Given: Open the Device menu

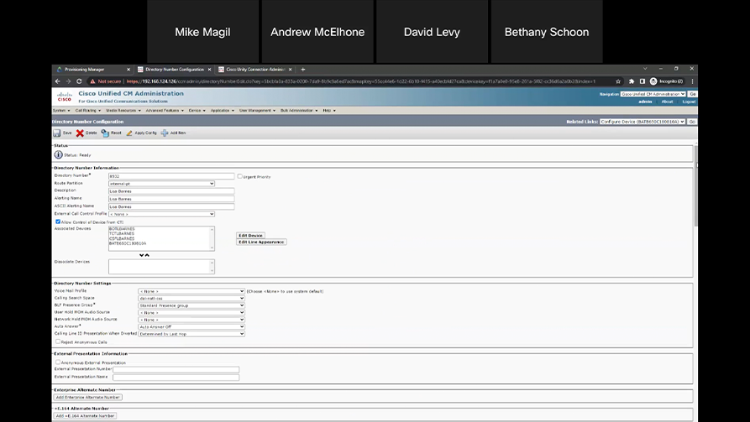Looking at the screenshot, I should point(197,111).
